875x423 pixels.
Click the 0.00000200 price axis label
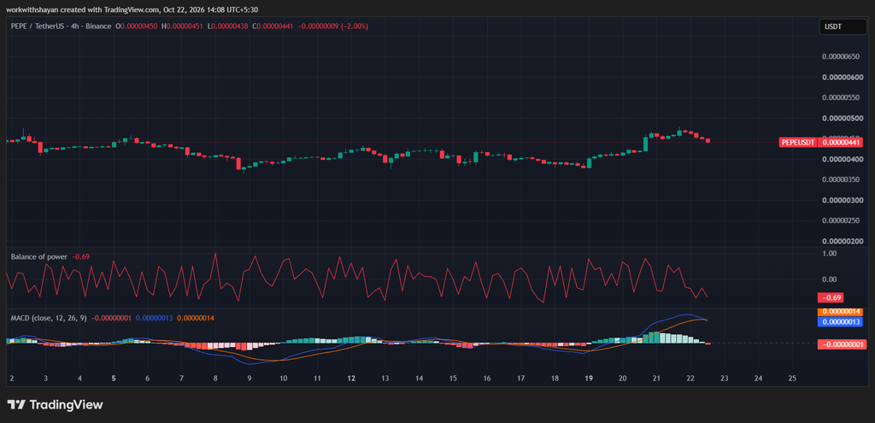pos(842,241)
